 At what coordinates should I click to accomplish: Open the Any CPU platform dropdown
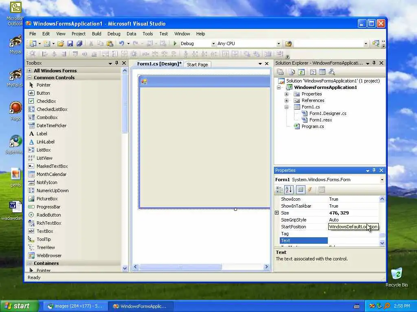coord(279,44)
